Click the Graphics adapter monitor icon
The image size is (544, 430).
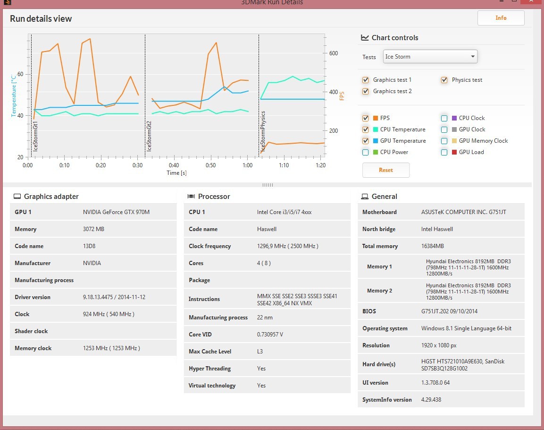point(17,197)
